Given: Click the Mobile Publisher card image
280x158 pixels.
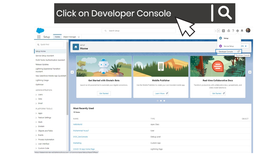Looking at the screenshot, I should click(x=161, y=66).
